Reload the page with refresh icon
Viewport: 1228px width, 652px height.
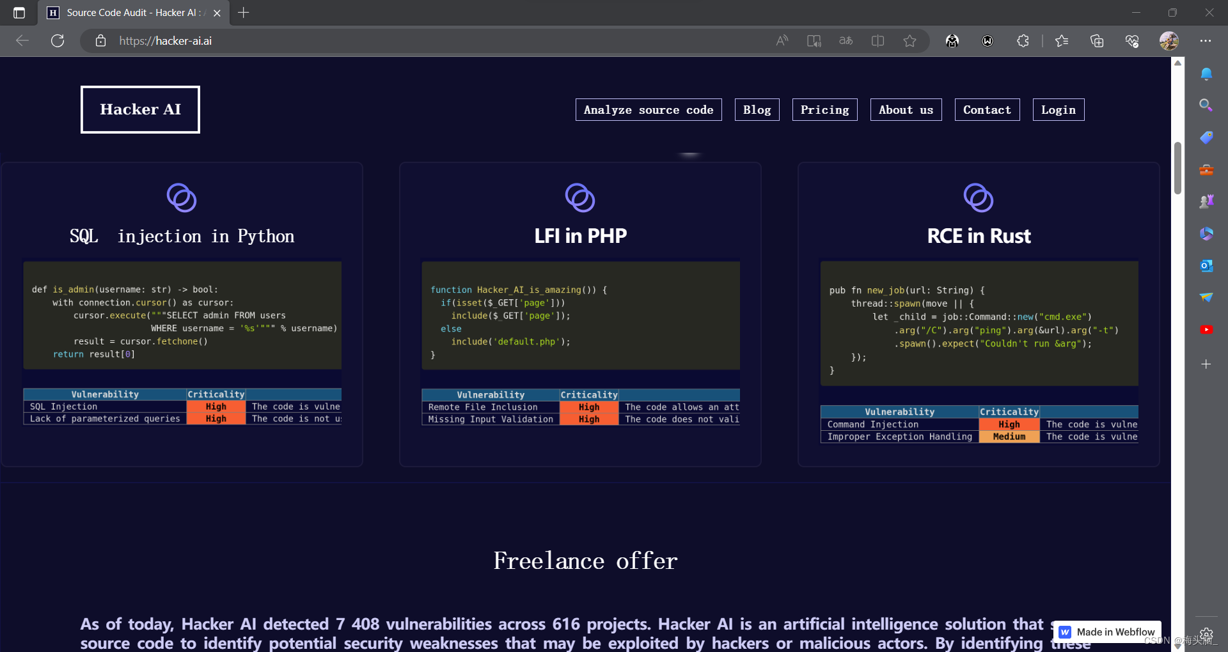point(58,41)
